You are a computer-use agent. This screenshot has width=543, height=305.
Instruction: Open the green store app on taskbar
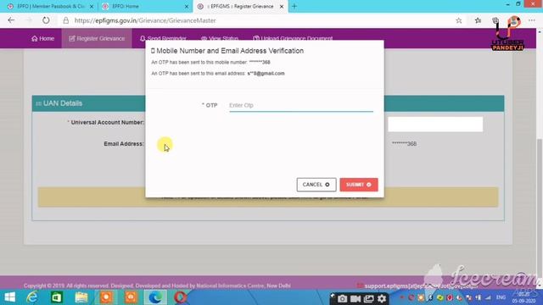pyautogui.click(x=57, y=297)
